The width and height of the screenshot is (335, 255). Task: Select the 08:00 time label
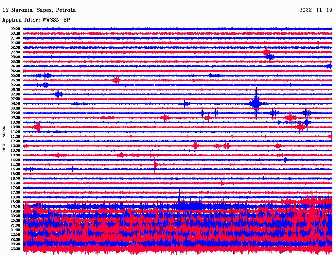tap(15, 104)
